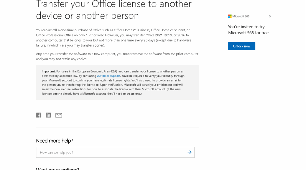Click the paragraph starting 'Any time you transfer'
The width and height of the screenshot is (306, 170).
point(117,56)
